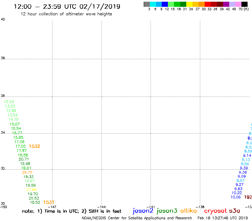Click the wave height value 15.85
252x221 pixels.
tap(18, 137)
